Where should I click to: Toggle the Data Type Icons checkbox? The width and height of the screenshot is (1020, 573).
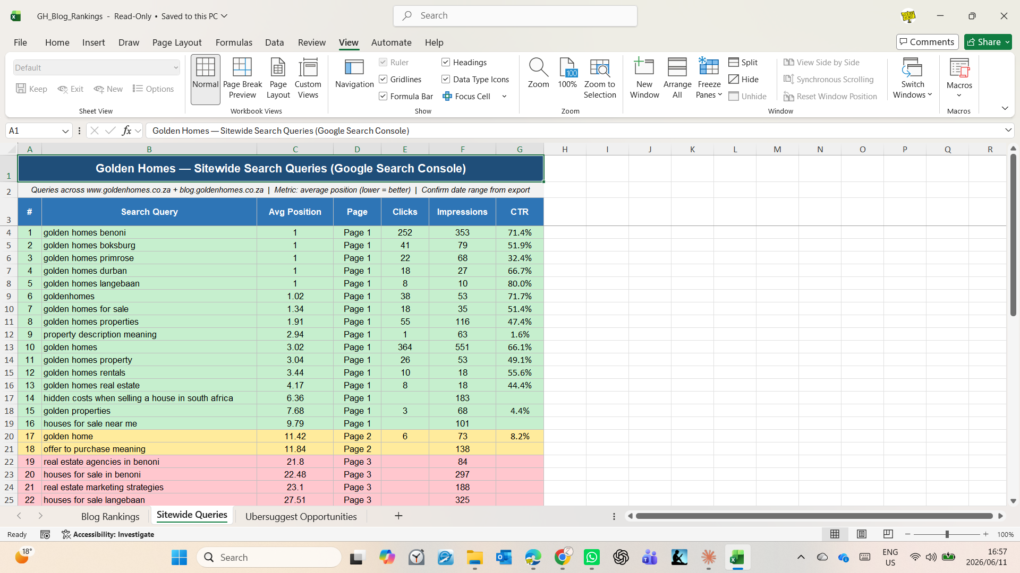tap(446, 80)
